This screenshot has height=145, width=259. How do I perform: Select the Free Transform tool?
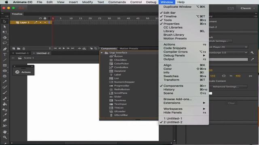4,32
